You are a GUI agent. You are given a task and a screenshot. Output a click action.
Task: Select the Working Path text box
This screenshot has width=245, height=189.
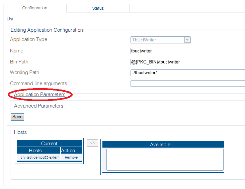click(x=187, y=73)
